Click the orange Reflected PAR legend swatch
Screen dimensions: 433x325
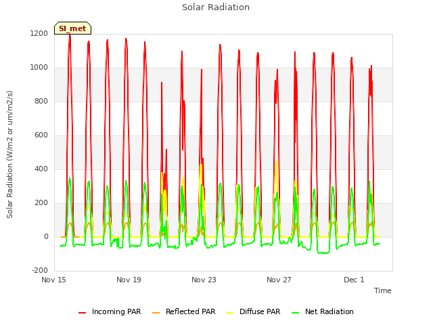(x=156, y=313)
